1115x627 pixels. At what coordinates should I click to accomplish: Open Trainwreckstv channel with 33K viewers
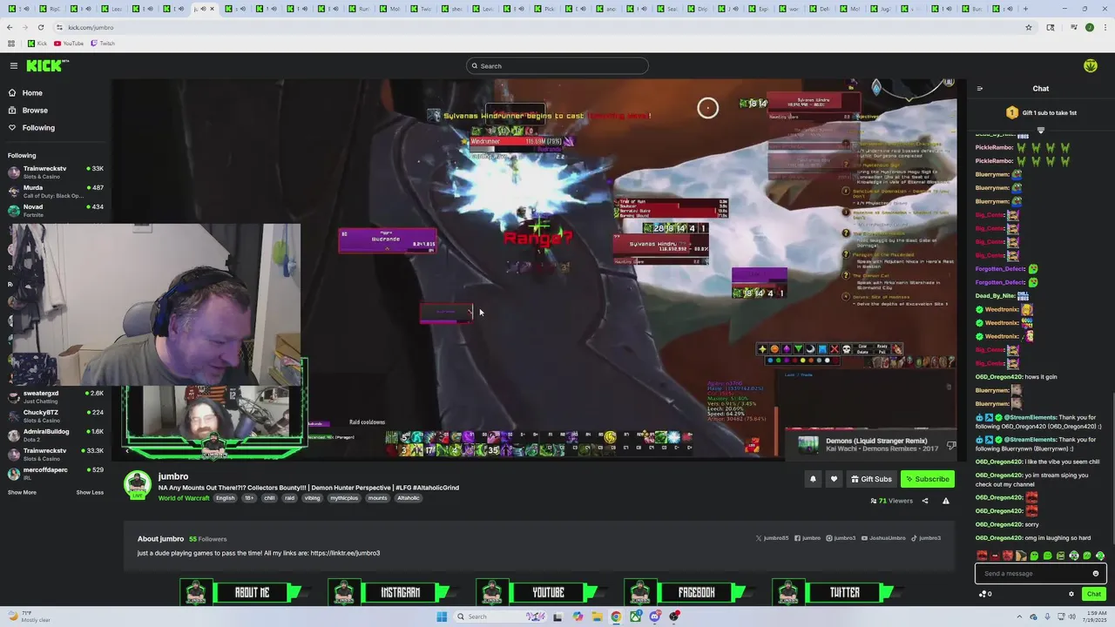coord(56,172)
